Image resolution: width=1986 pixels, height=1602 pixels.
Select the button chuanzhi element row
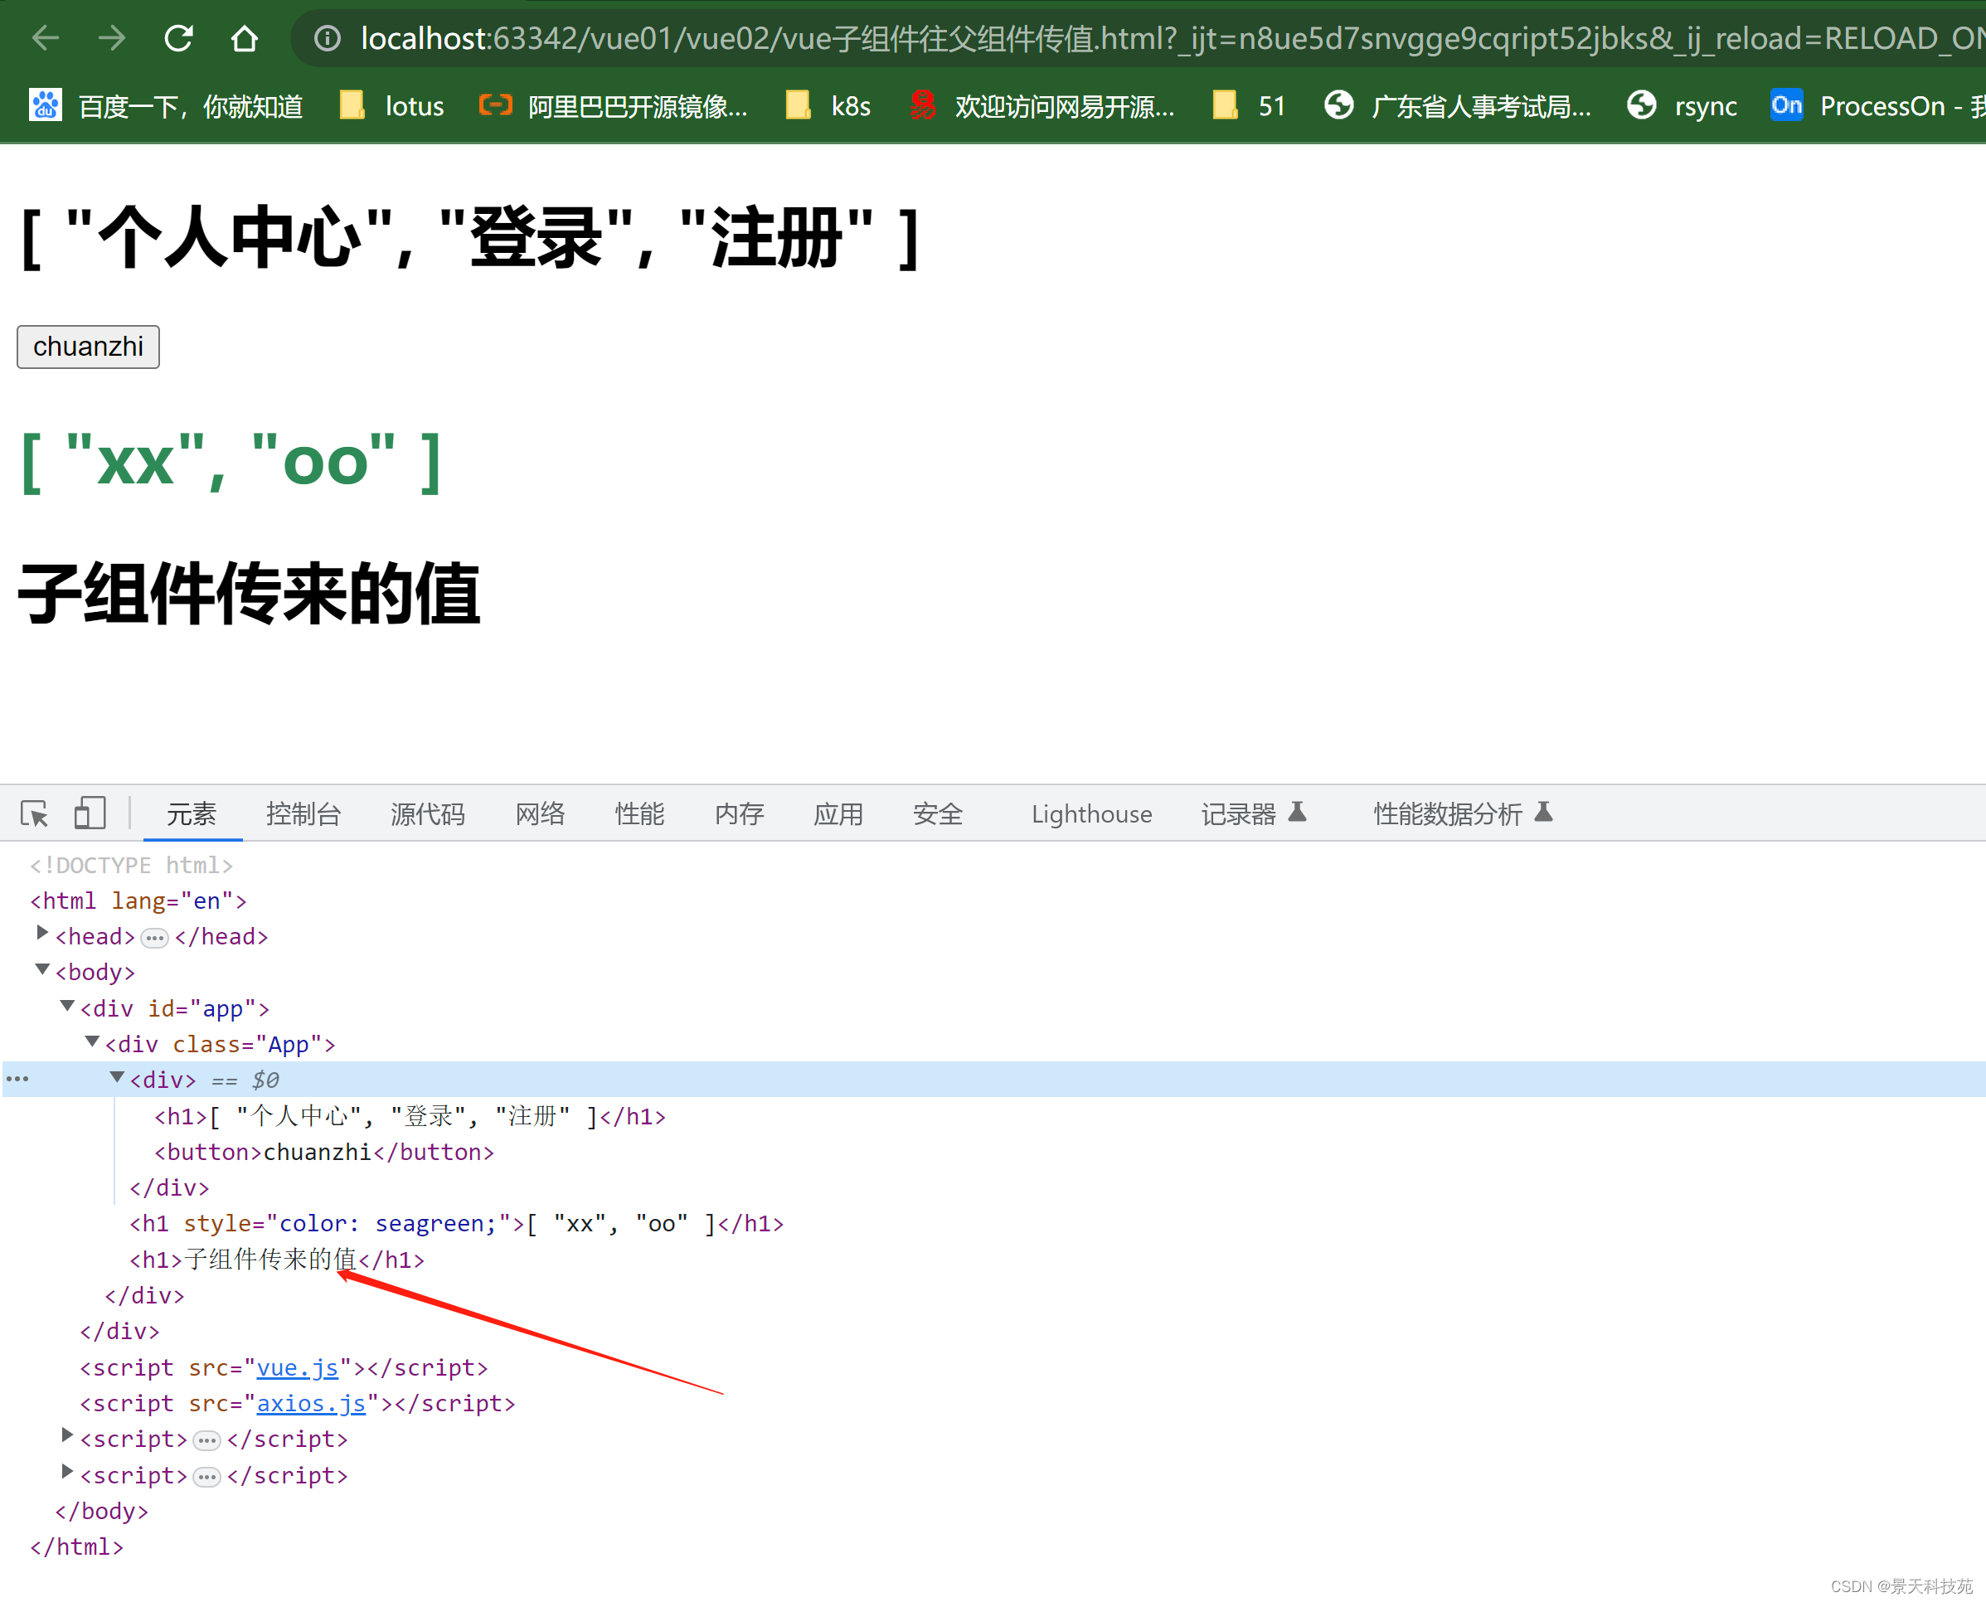324,1152
